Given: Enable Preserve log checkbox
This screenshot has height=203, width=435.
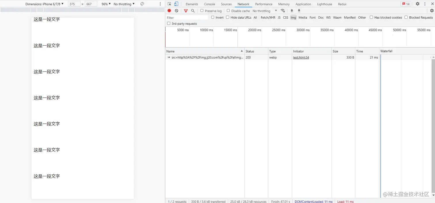Looking at the screenshot, I should 202,11.
